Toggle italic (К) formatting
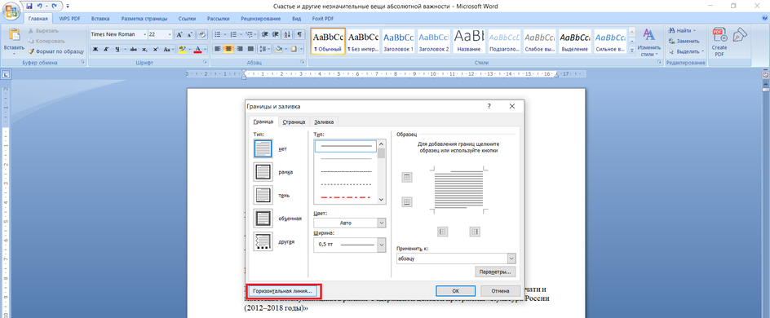The image size is (770, 318). tap(106, 49)
